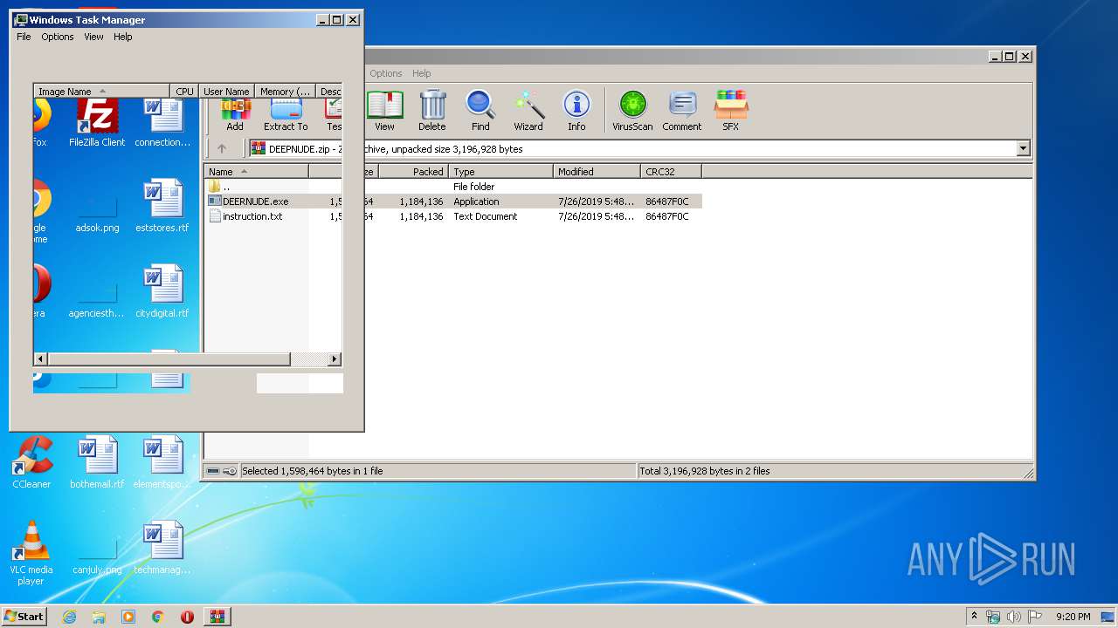The width and height of the screenshot is (1118, 628).
Task: Click the drive icon in WinRAR status bar
Action: tap(213, 471)
